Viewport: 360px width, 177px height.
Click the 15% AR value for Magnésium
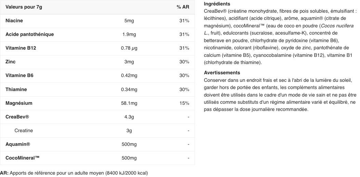tap(184, 103)
